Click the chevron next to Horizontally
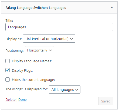119x110 pixels. [x=50, y=50]
